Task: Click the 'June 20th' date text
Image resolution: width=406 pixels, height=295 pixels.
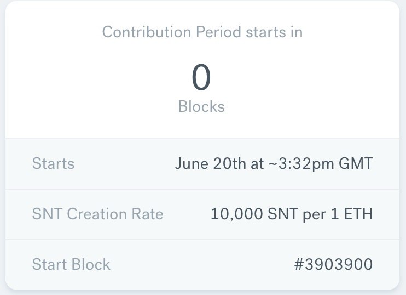Action: point(210,164)
